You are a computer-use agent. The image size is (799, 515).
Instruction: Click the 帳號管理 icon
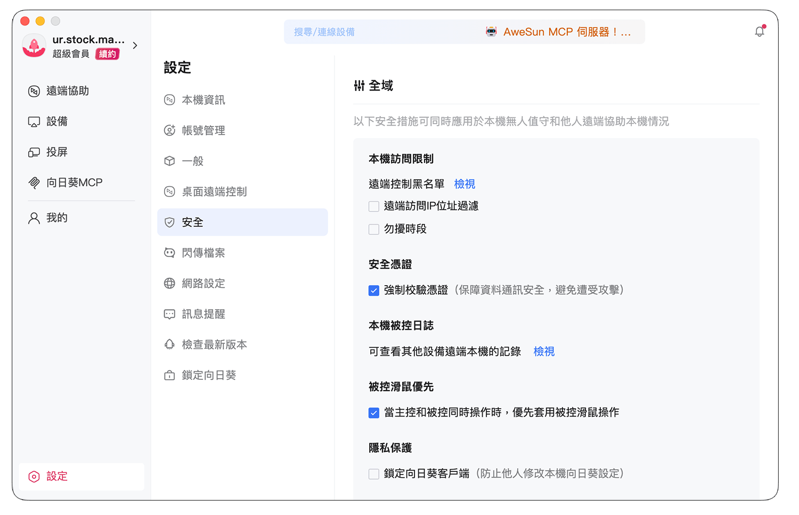(x=169, y=130)
